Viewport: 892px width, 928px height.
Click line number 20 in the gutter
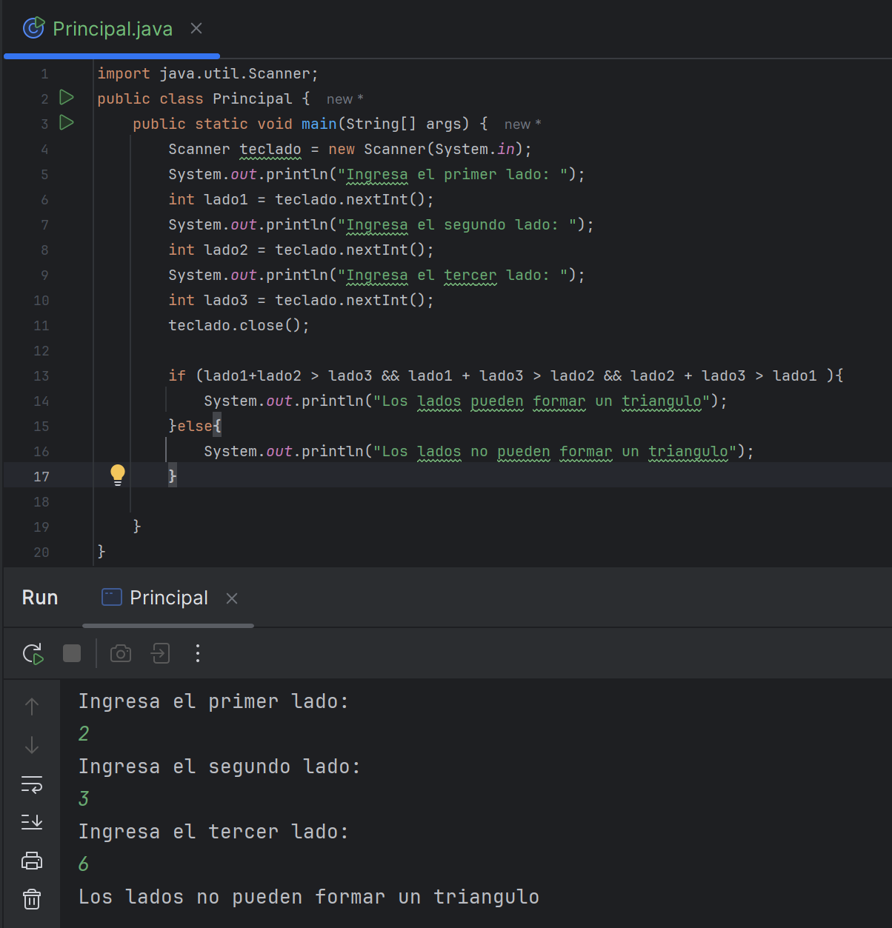[41, 553]
